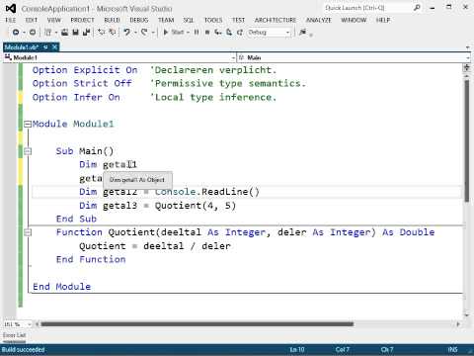Click the Undo toolbar icon
The height and width of the screenshot is (356, 474).
126,32
